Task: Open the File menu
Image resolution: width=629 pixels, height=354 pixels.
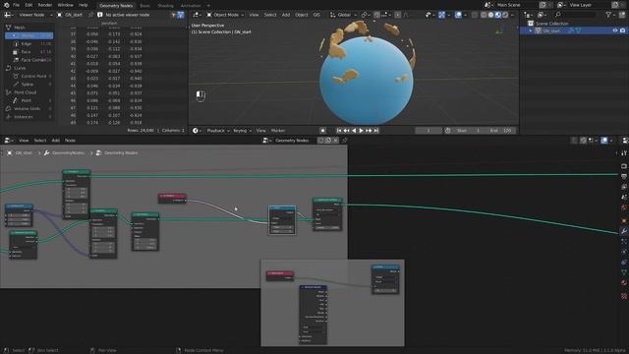Action: tap(16, 5)
